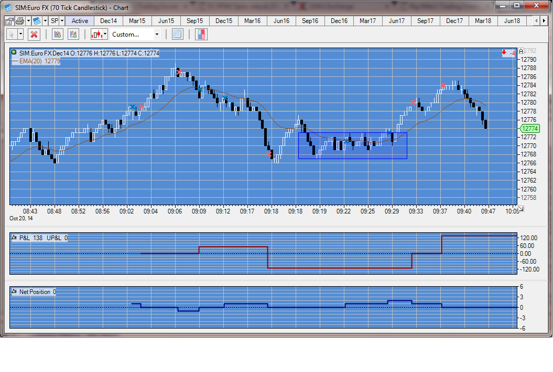This screenshot has width=553, height=372.
Task: Click the 09:06 time axis label
Action: (175, 211)
